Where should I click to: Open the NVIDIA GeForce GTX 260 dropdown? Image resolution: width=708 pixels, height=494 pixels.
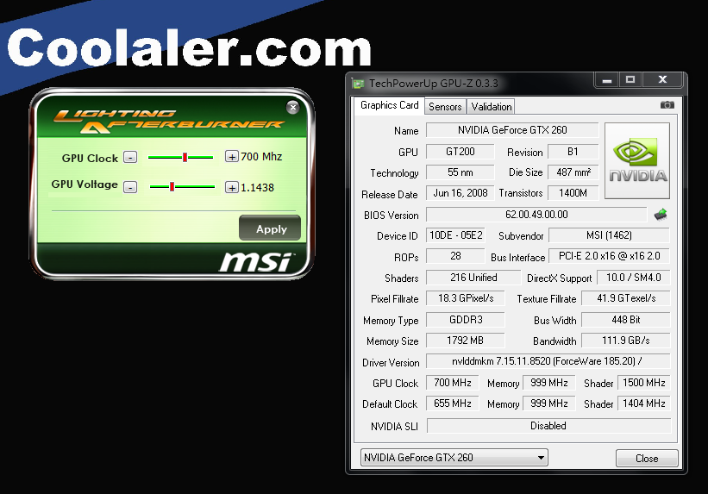454,458
